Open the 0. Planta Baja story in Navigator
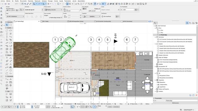Image resolution: width=198 pixels, height=111 pixels. [x=163, y=35]
